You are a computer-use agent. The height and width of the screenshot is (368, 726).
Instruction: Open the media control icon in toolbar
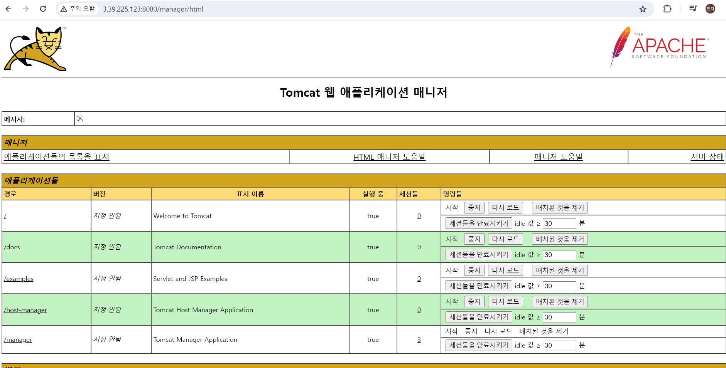pyautogui.click(x=693, y=9)
